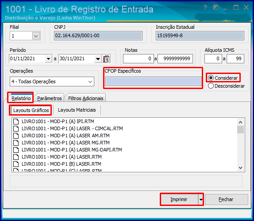254x221 pixels.
Task: Click the Fechar button
Action: 226,199
